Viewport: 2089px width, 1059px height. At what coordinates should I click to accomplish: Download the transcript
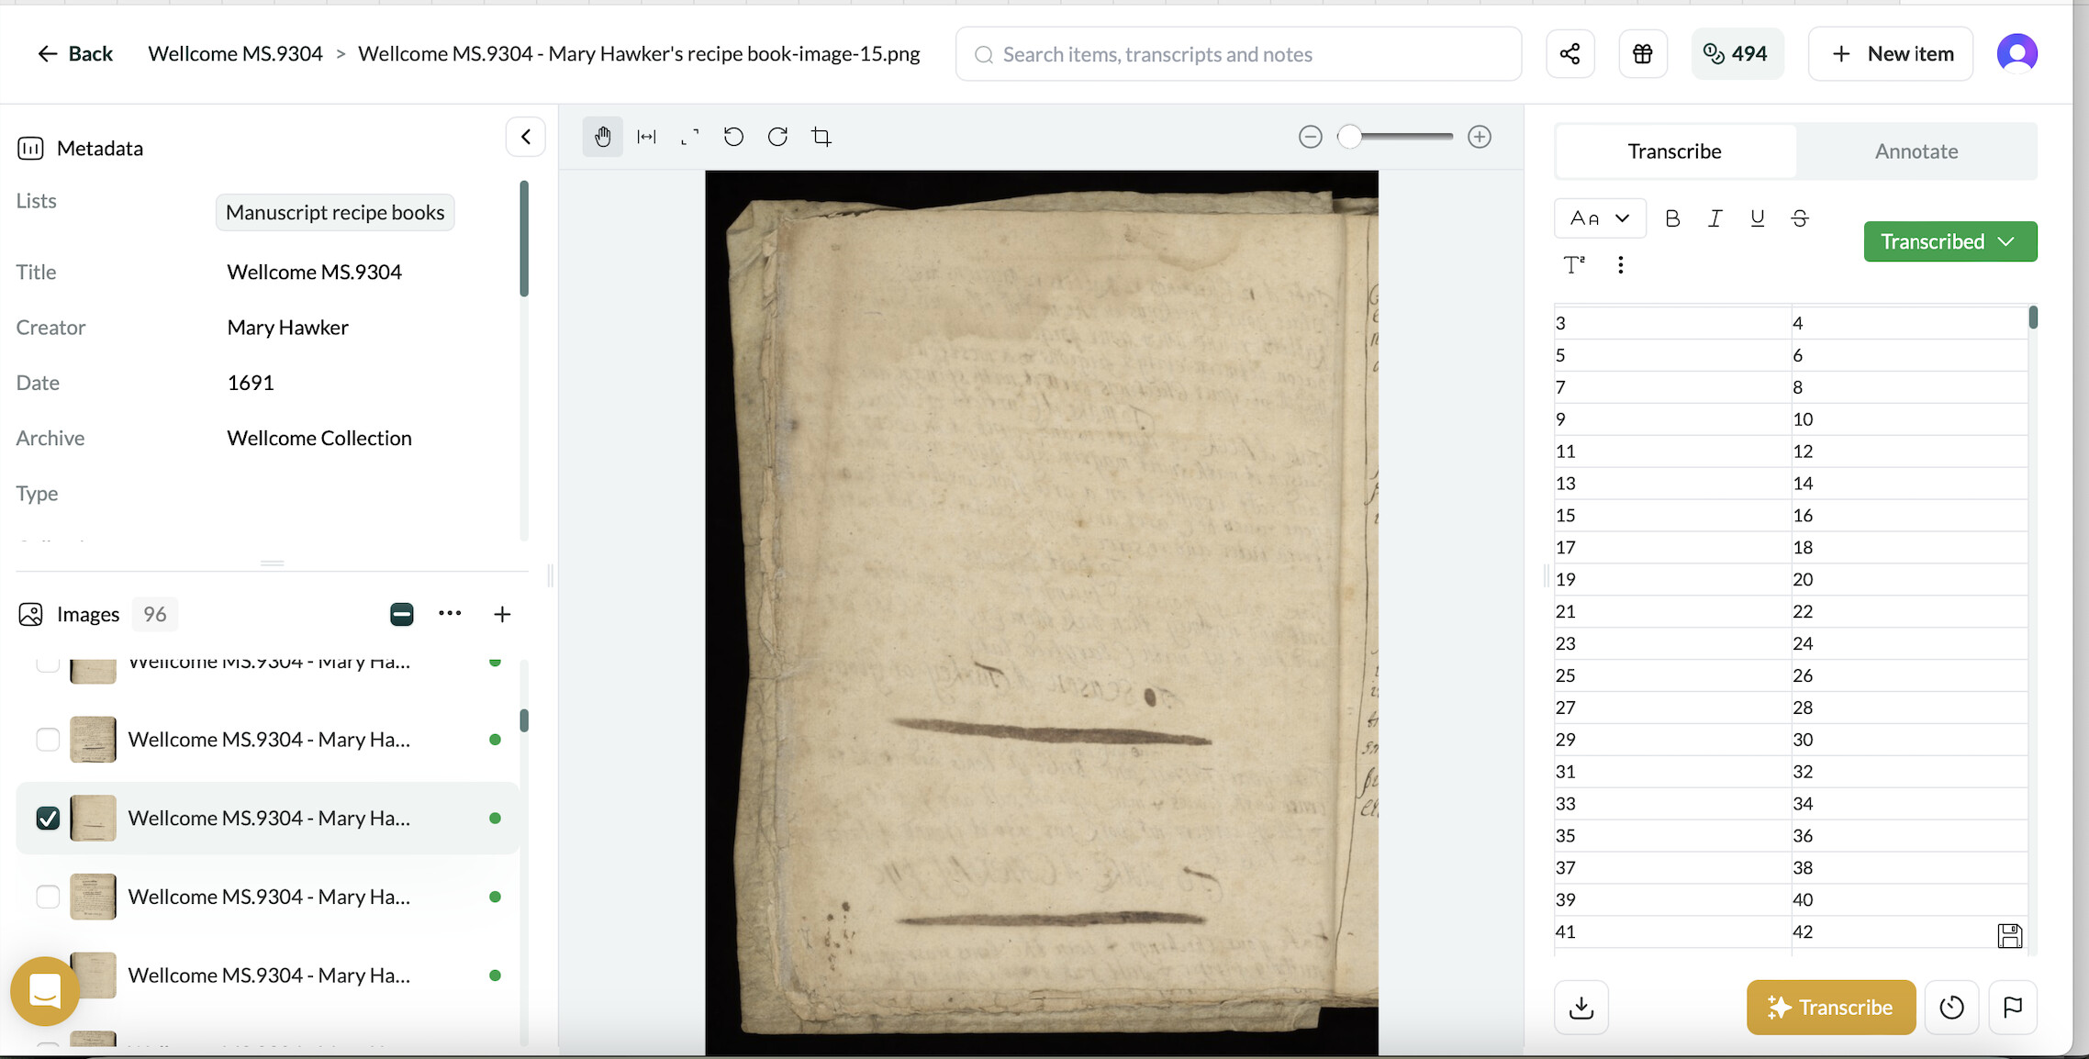click(1581, 1007)
